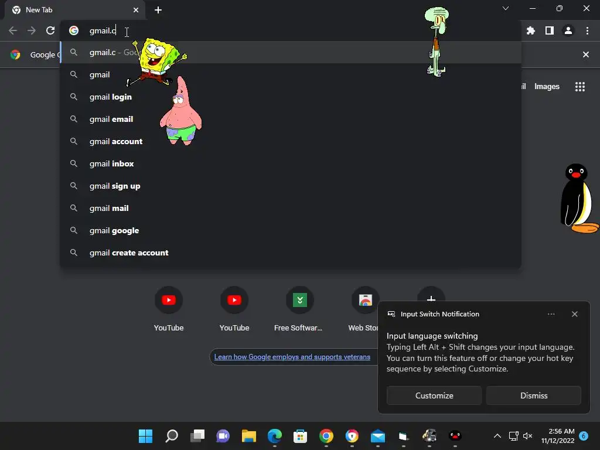Open Google veterans support link
This screenshot has height=450, width=600.
(292, 357)
